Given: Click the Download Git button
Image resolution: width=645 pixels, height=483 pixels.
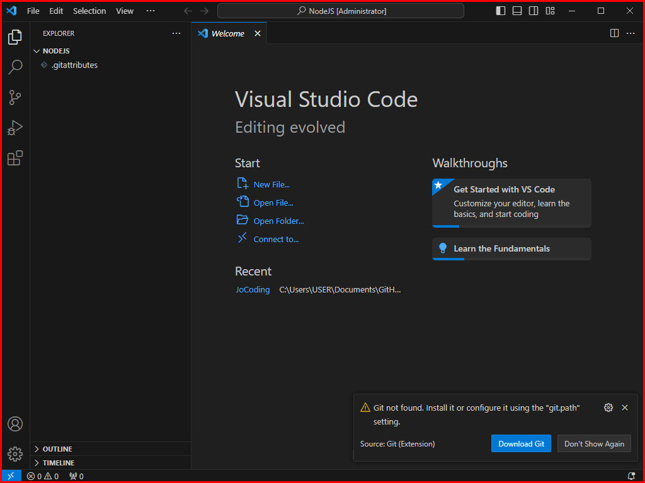Looking at the screenshot, I should (x=521, y=443).
